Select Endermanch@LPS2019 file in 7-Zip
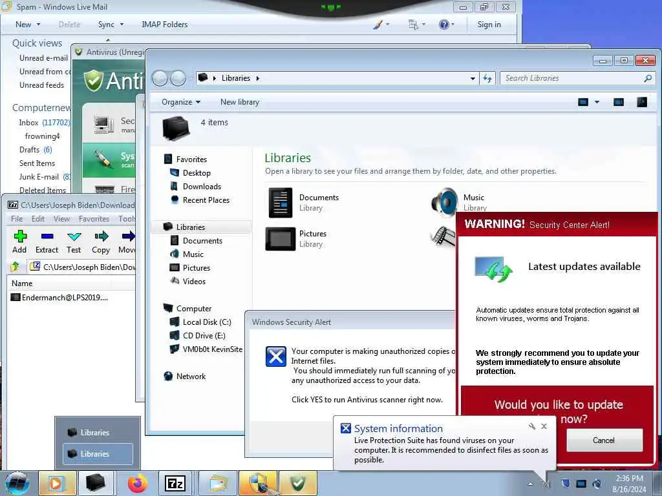The image size is (662, 496). click(x=59, y=297)
